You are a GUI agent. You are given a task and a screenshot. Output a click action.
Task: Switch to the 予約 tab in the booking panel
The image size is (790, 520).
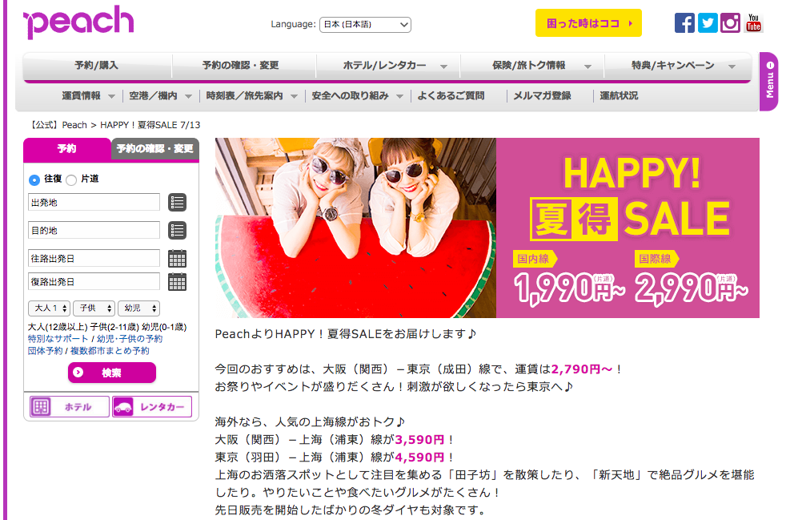pyautogui.click(x=66, y=149)
